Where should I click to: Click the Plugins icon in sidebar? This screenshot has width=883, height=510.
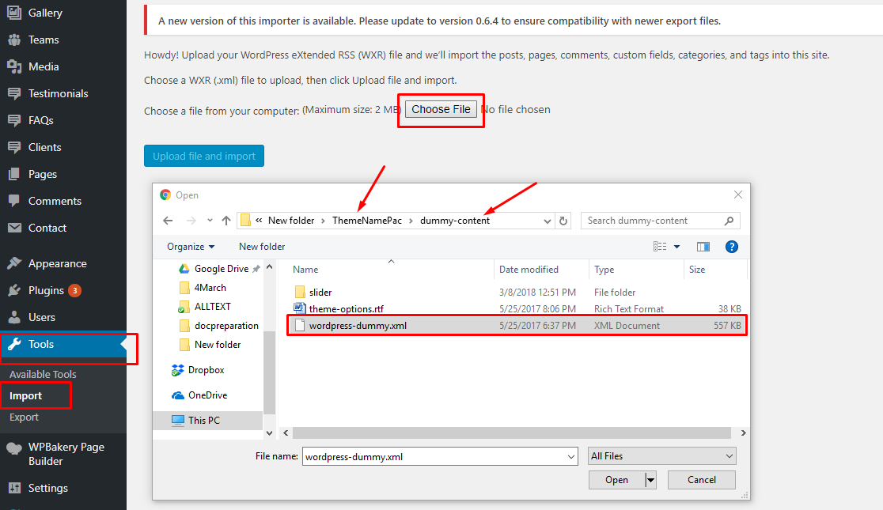14,290
